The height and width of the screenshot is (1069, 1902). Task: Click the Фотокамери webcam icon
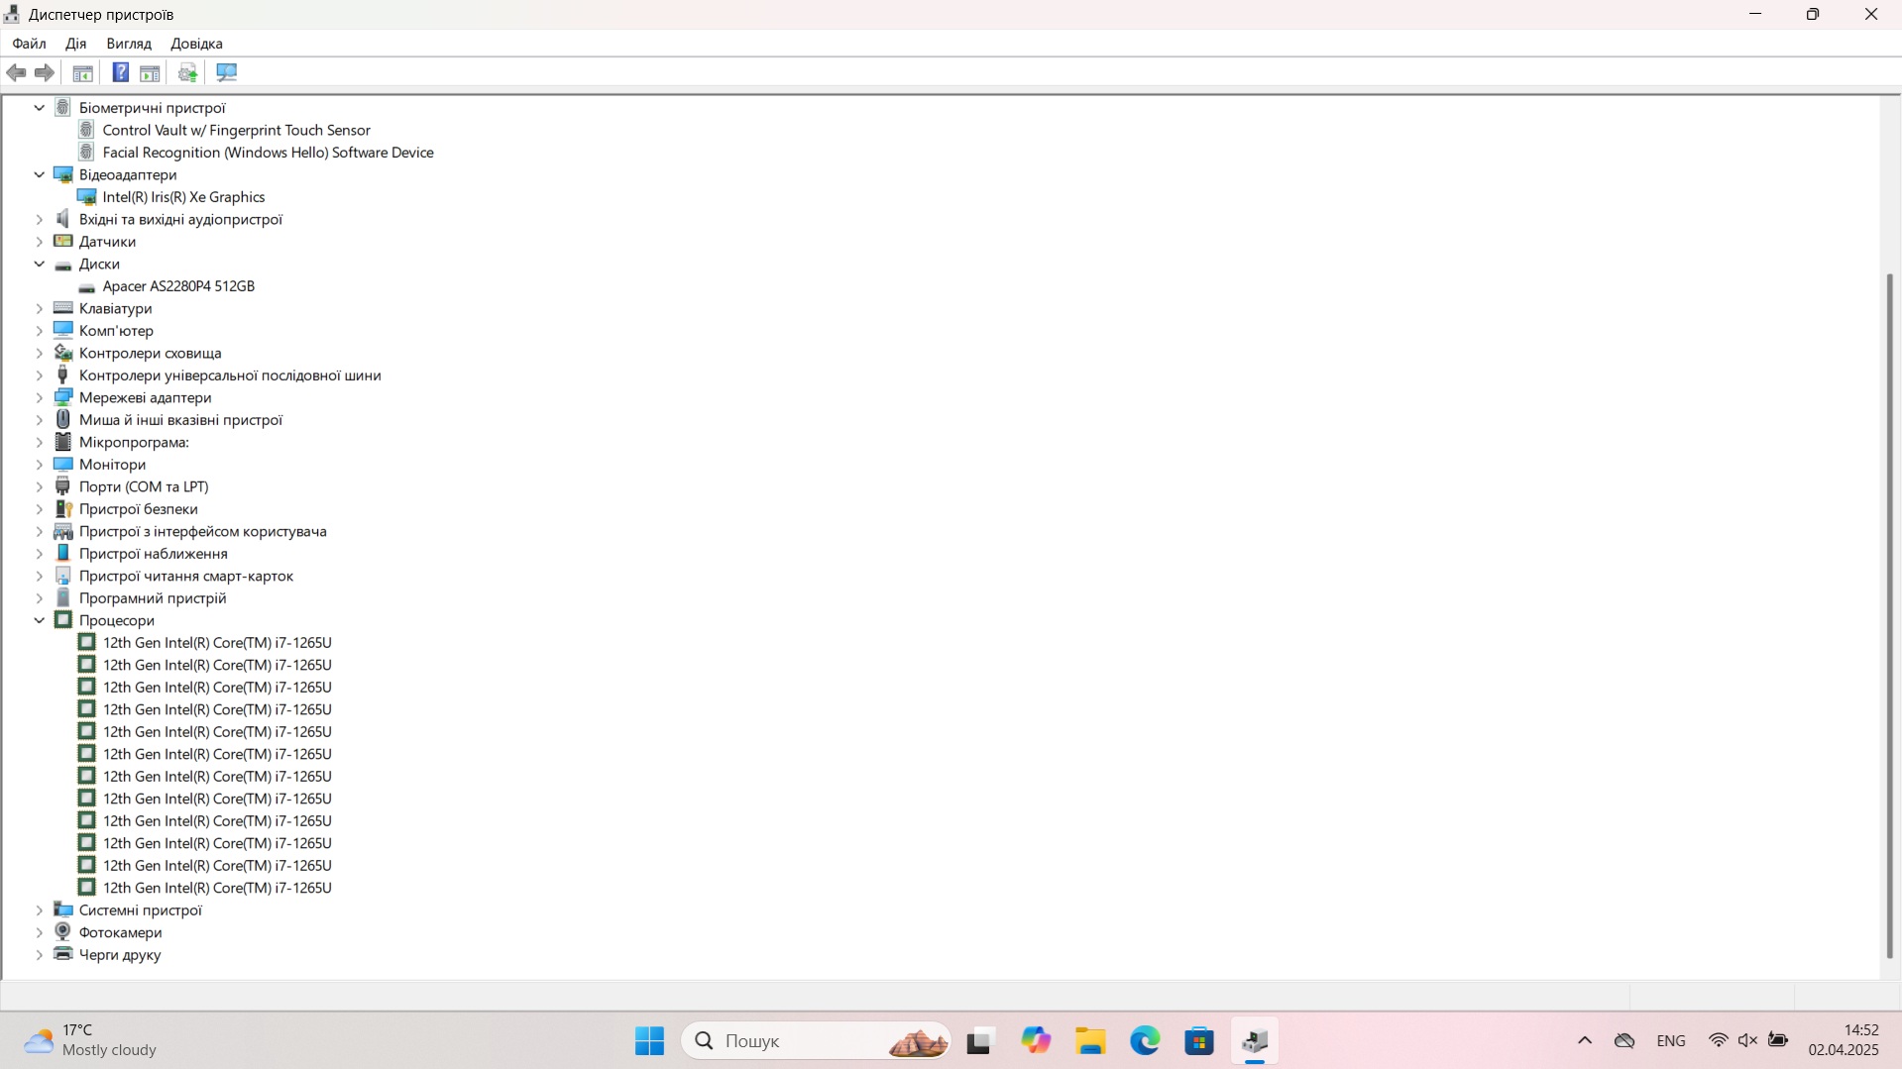pyautogui.click(x=63, y=932)
